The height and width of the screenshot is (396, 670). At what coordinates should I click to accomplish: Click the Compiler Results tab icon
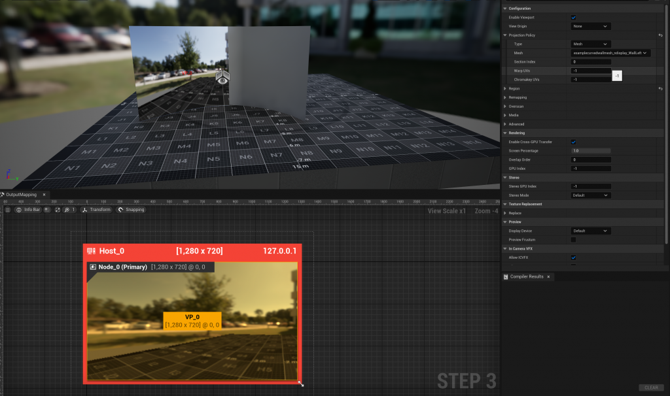[x=506, y=276]
